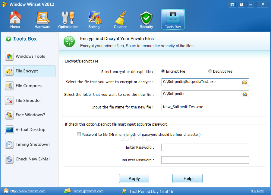Click the Buy Now link
This screenshot has height=195, width=271.
click(x=257, y=191)
